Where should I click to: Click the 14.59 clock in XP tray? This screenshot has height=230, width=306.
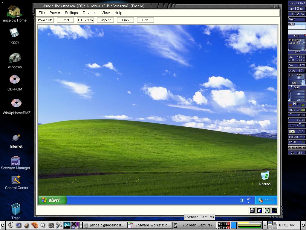[269, 200]
